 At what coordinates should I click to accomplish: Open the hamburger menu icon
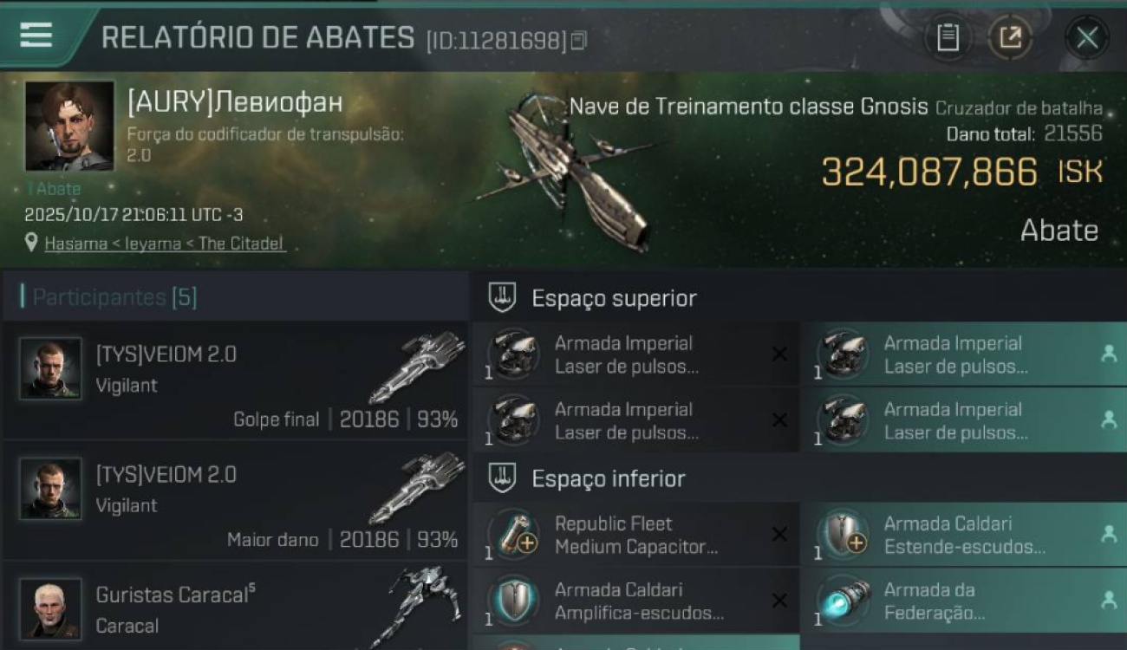pos(36,35)
